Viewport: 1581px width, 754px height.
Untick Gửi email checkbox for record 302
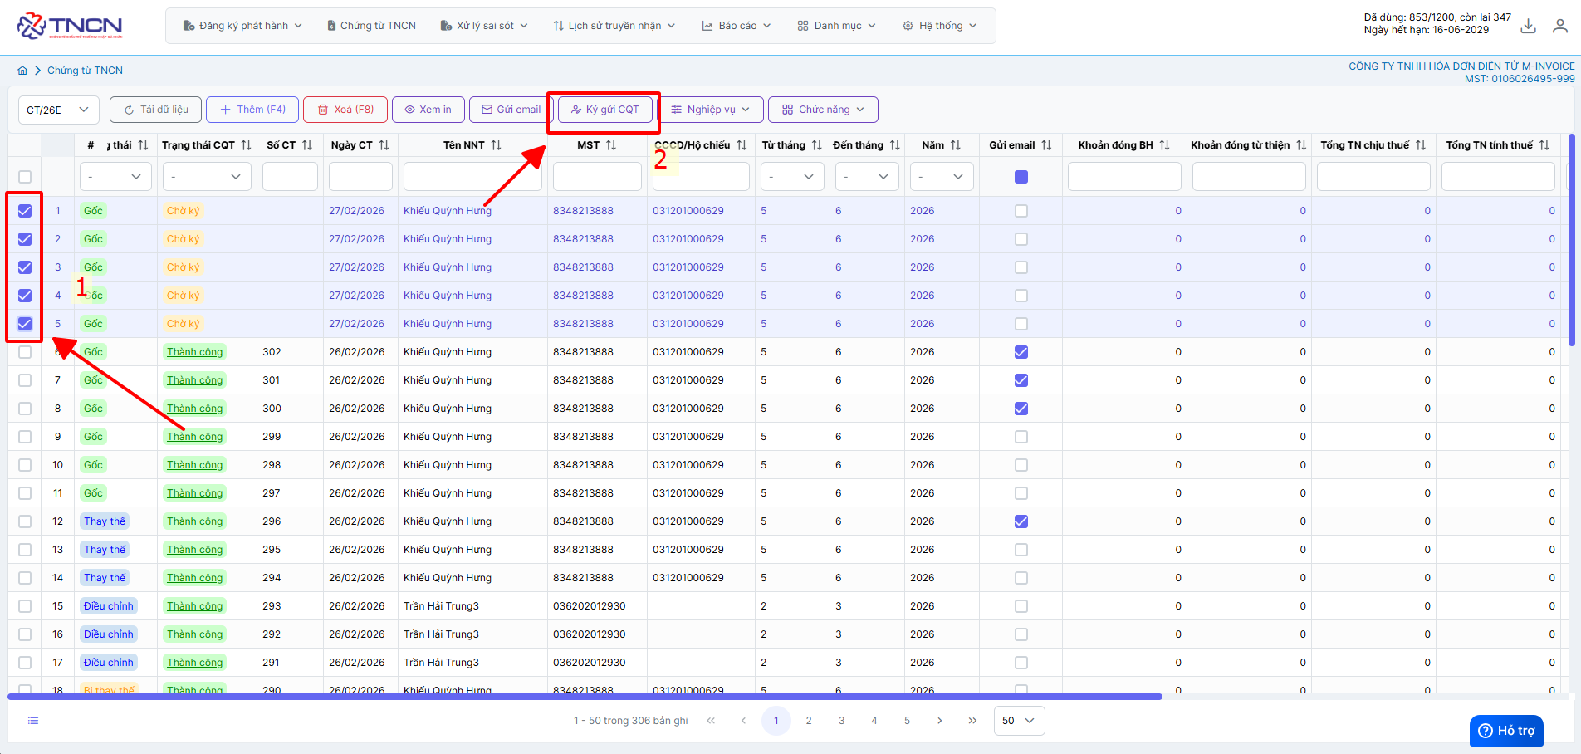(1021, 352)
